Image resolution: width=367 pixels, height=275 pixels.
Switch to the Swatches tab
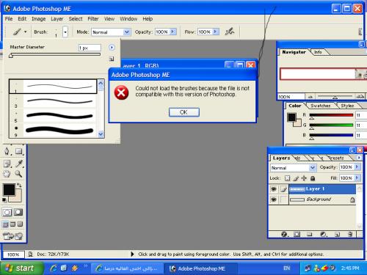pyautogui.click(x=321, y=106)
